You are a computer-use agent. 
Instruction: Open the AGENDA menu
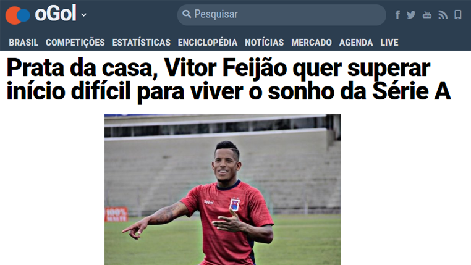pos(356,43)
